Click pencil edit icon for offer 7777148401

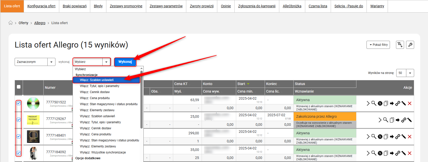(404, 137)
